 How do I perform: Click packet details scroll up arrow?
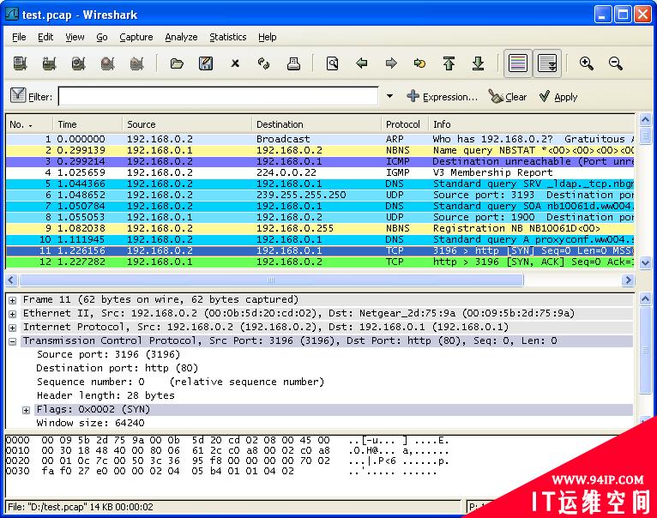645,298
